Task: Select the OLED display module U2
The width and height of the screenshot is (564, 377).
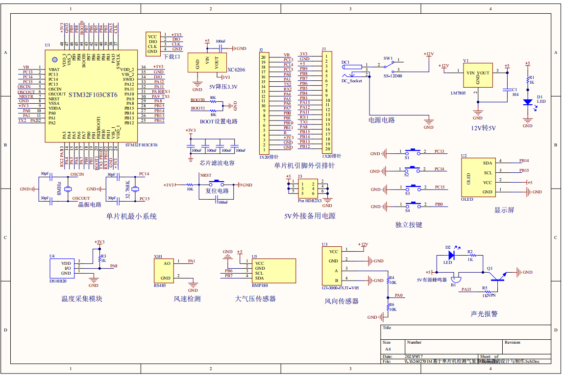Action: click(x=477, y=177)
